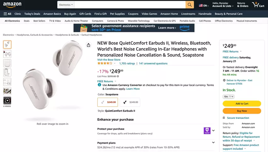Screen dimensions: 268x152
Task: Open the shopping cart
Action: [258, 5]
